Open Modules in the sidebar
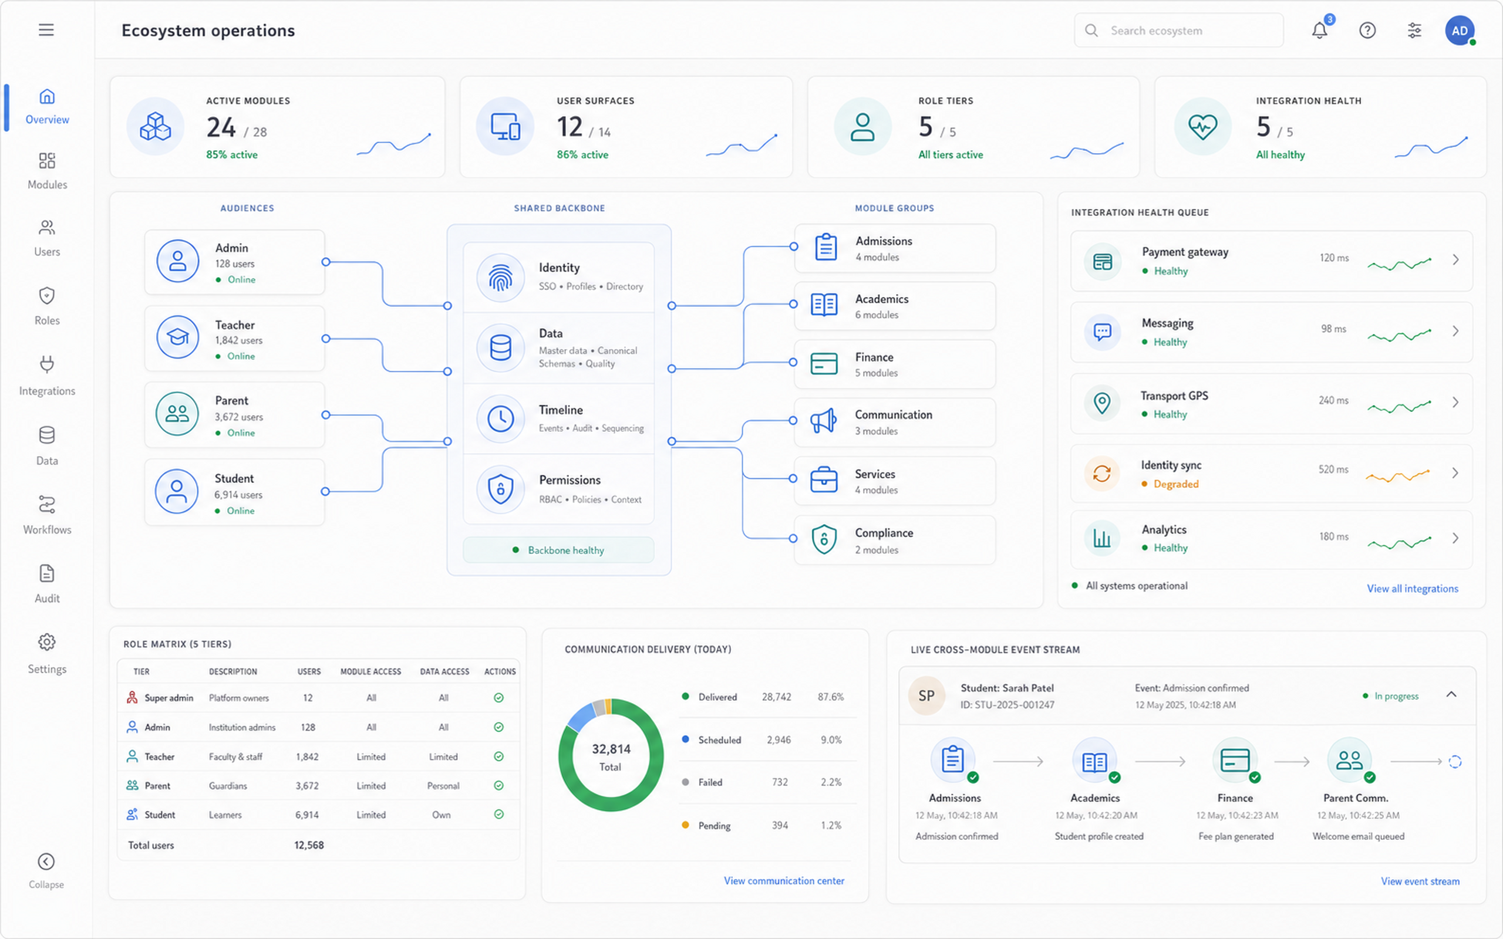1503x939 pixels. tap(47, 171)
